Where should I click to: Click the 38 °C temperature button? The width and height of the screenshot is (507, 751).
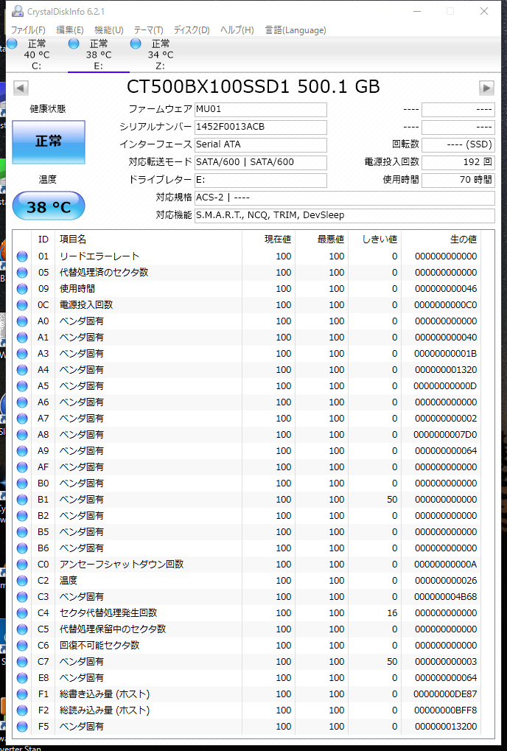coord(49,206)
